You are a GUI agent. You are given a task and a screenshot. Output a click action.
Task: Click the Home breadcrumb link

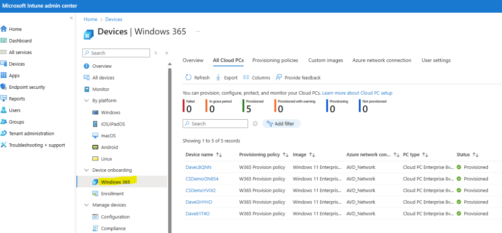pos(90,19)
